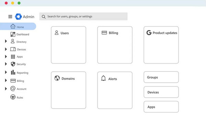Click the Reporting bar chart icon

pyautogui.click(x=13, y=72)
